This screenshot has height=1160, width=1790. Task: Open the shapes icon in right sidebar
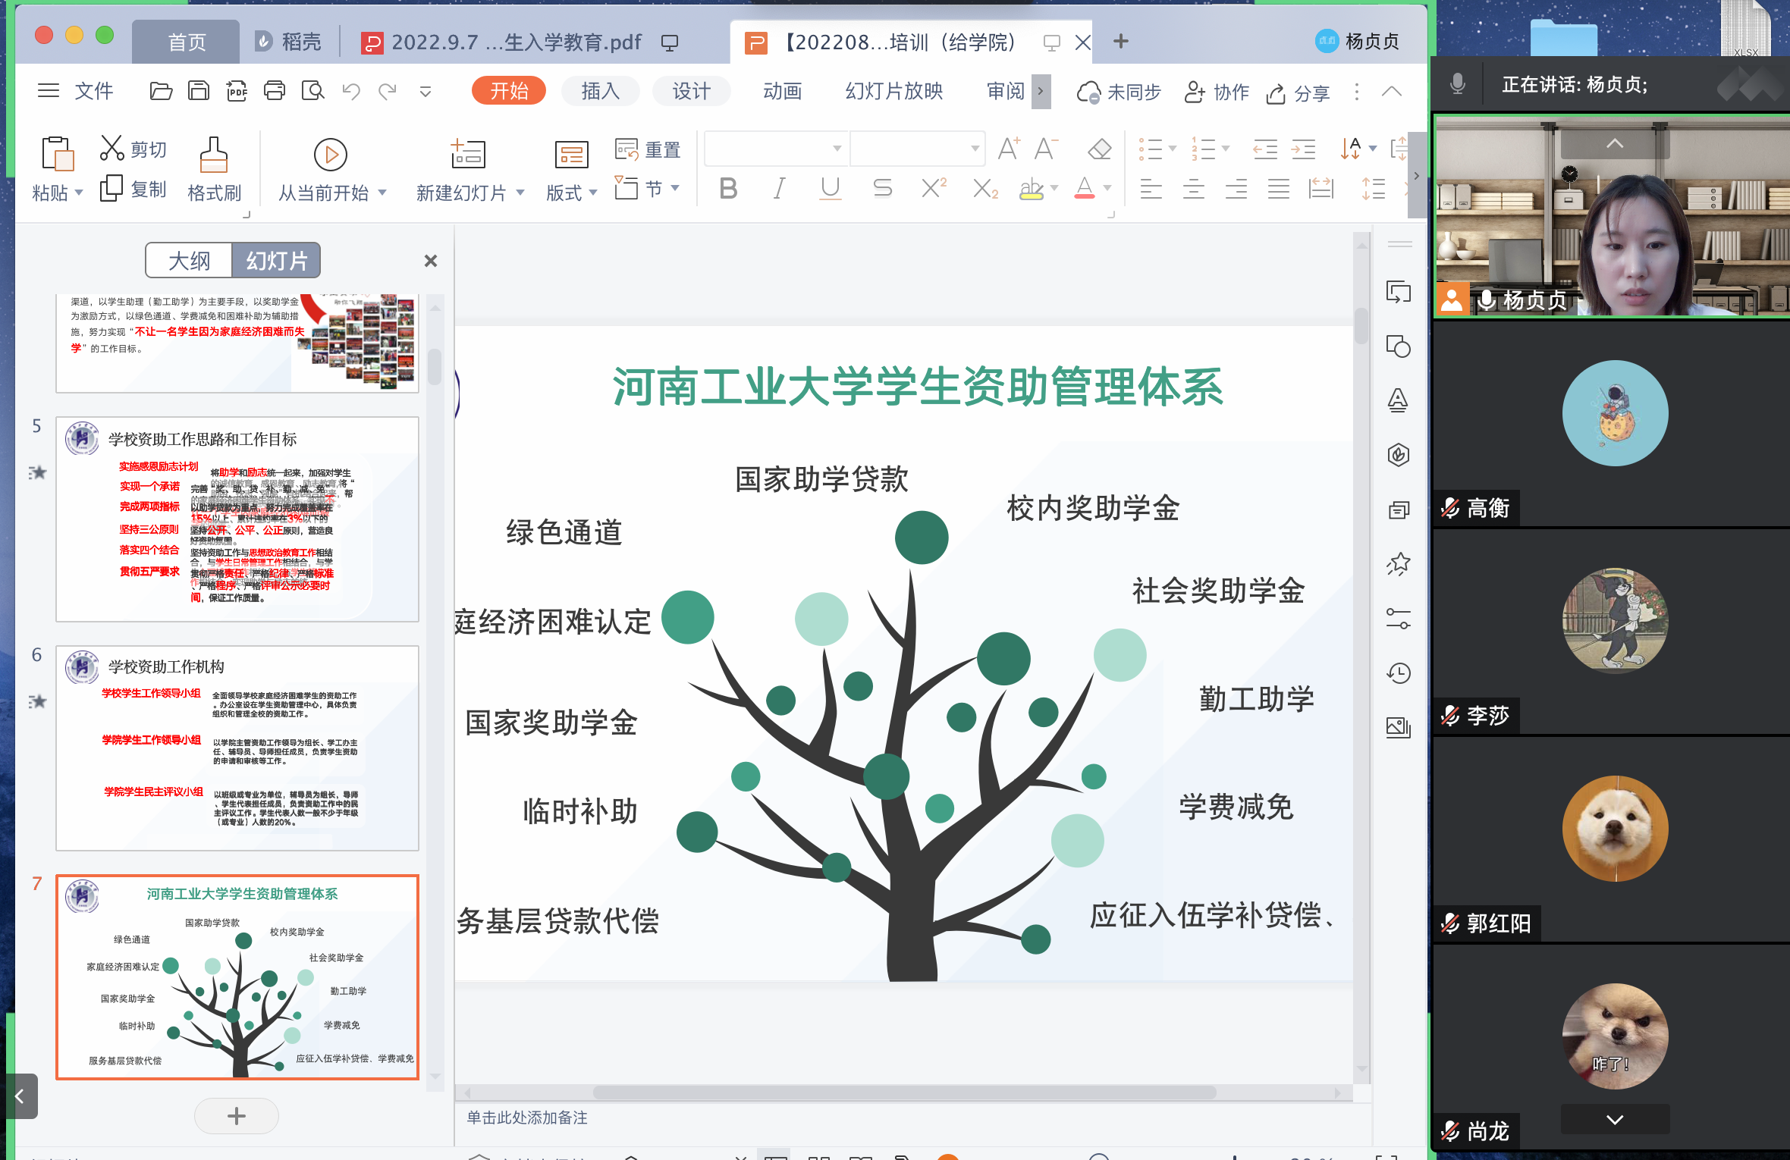point(1399,346)
